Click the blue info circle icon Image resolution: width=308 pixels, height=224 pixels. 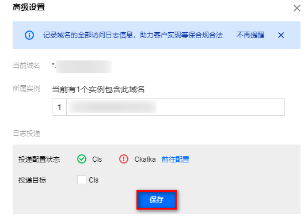29,35
